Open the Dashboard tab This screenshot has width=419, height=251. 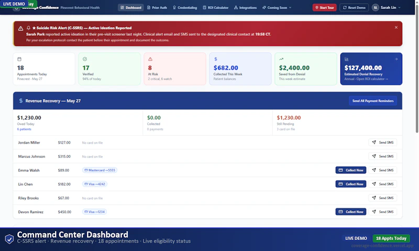click(x=130, y=7)
